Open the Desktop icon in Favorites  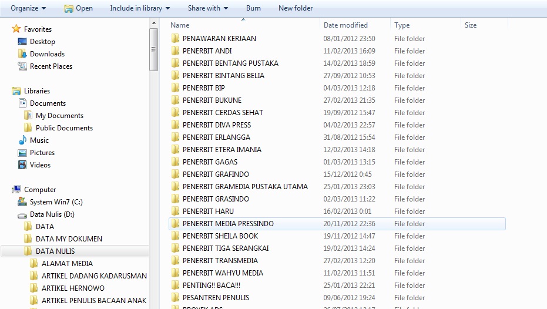22,42
